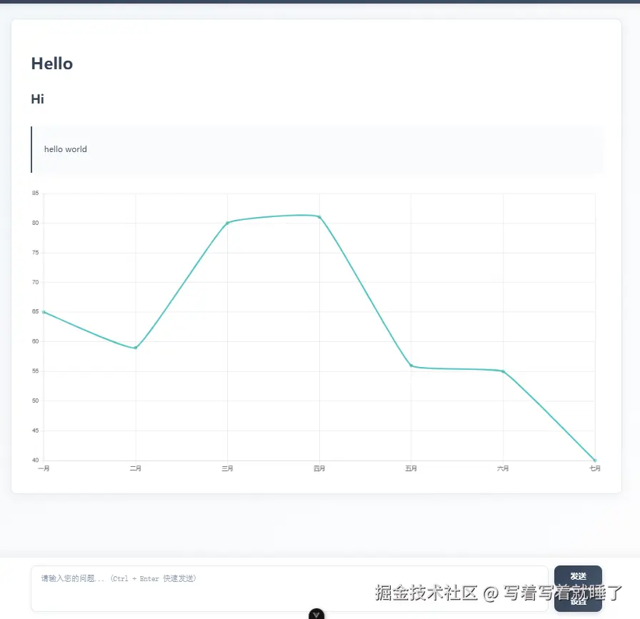The height and width of the screenshot is (619, 640).
Task: Open the 设置 settings button
Action: (x=578, y=601)
